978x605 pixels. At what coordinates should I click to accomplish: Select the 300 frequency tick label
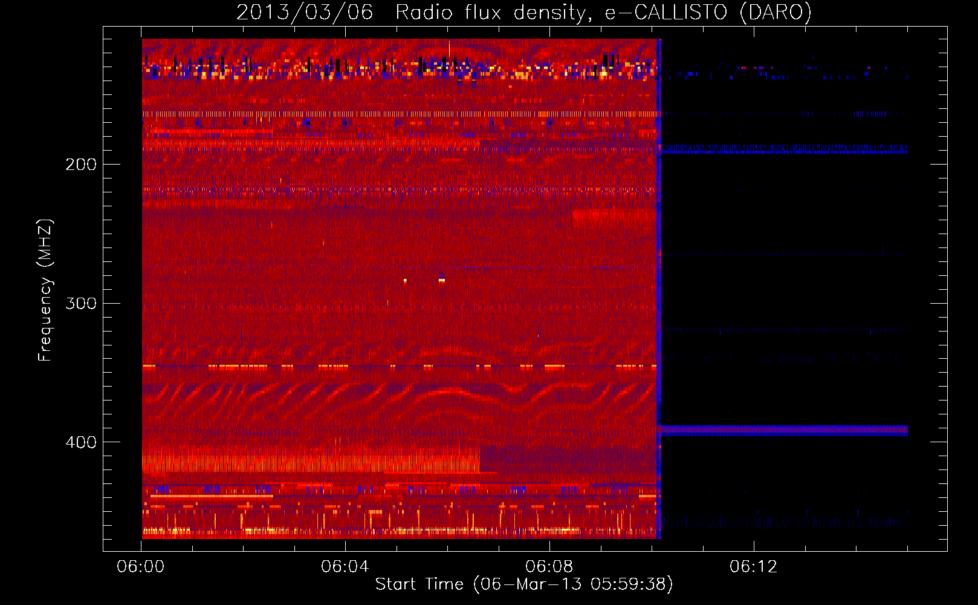click(81, 303)
